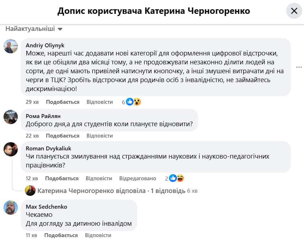This screenshot has height=241, width=304.
Task: Like Andriy Oliynyk's comment via Подобається
Action: coord(63,102)
